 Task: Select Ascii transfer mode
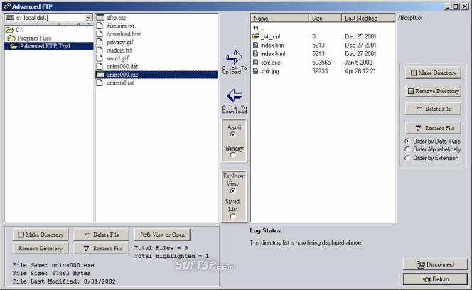(232, 134)
